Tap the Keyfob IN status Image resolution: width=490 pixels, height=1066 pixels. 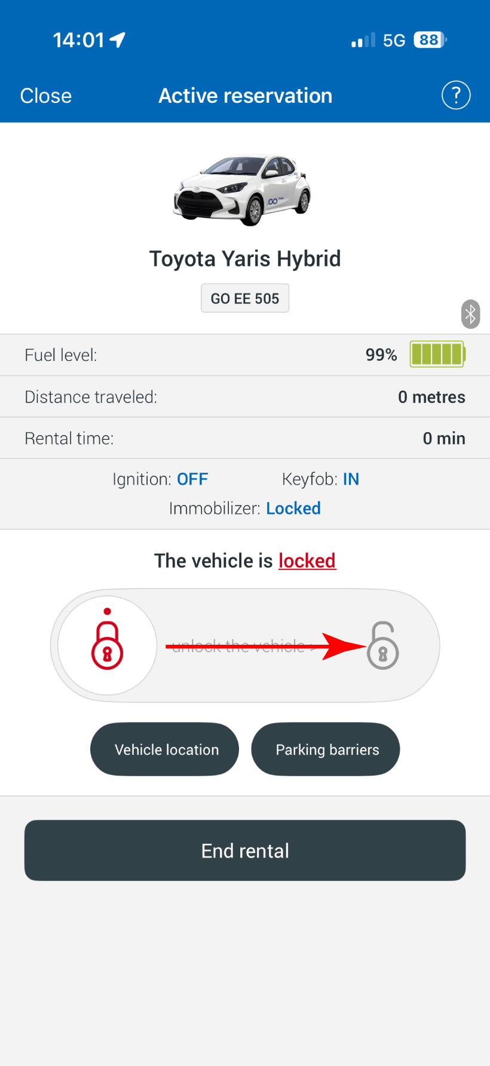[x=350, y=479]
